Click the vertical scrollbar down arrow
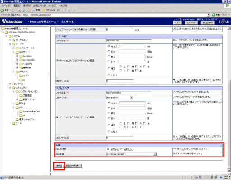The height and width of the screenshot is (180, 231). [229, 170]
